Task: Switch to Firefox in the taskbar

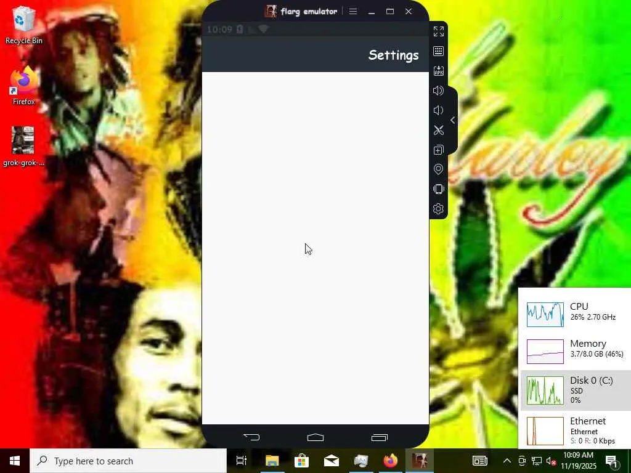Action: (x=390, y=461)
